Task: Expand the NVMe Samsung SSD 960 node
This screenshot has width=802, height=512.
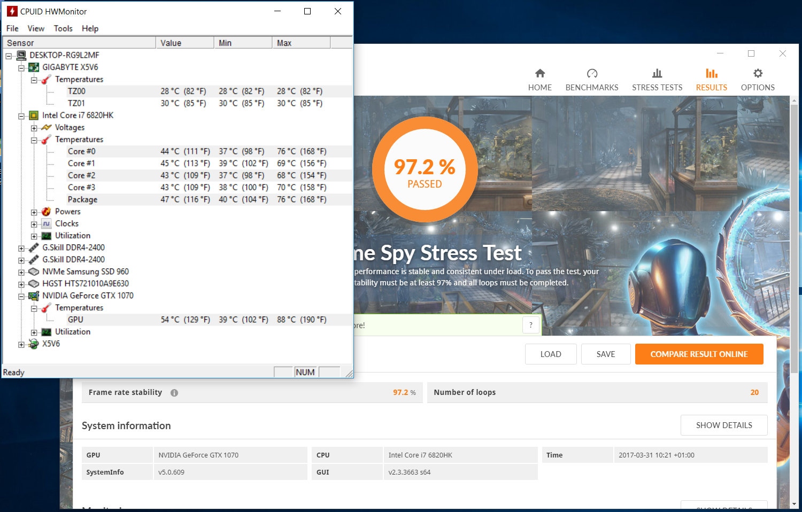Action: tap(21, 272)
